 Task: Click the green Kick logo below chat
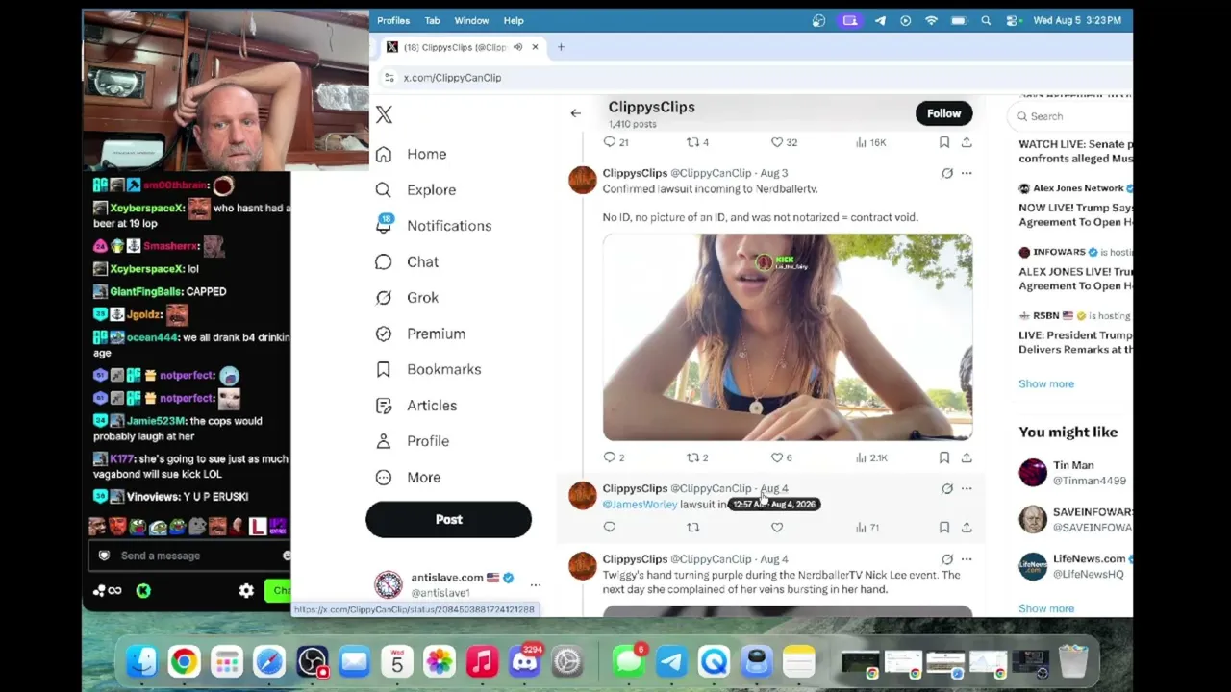[x=143, y=591]
